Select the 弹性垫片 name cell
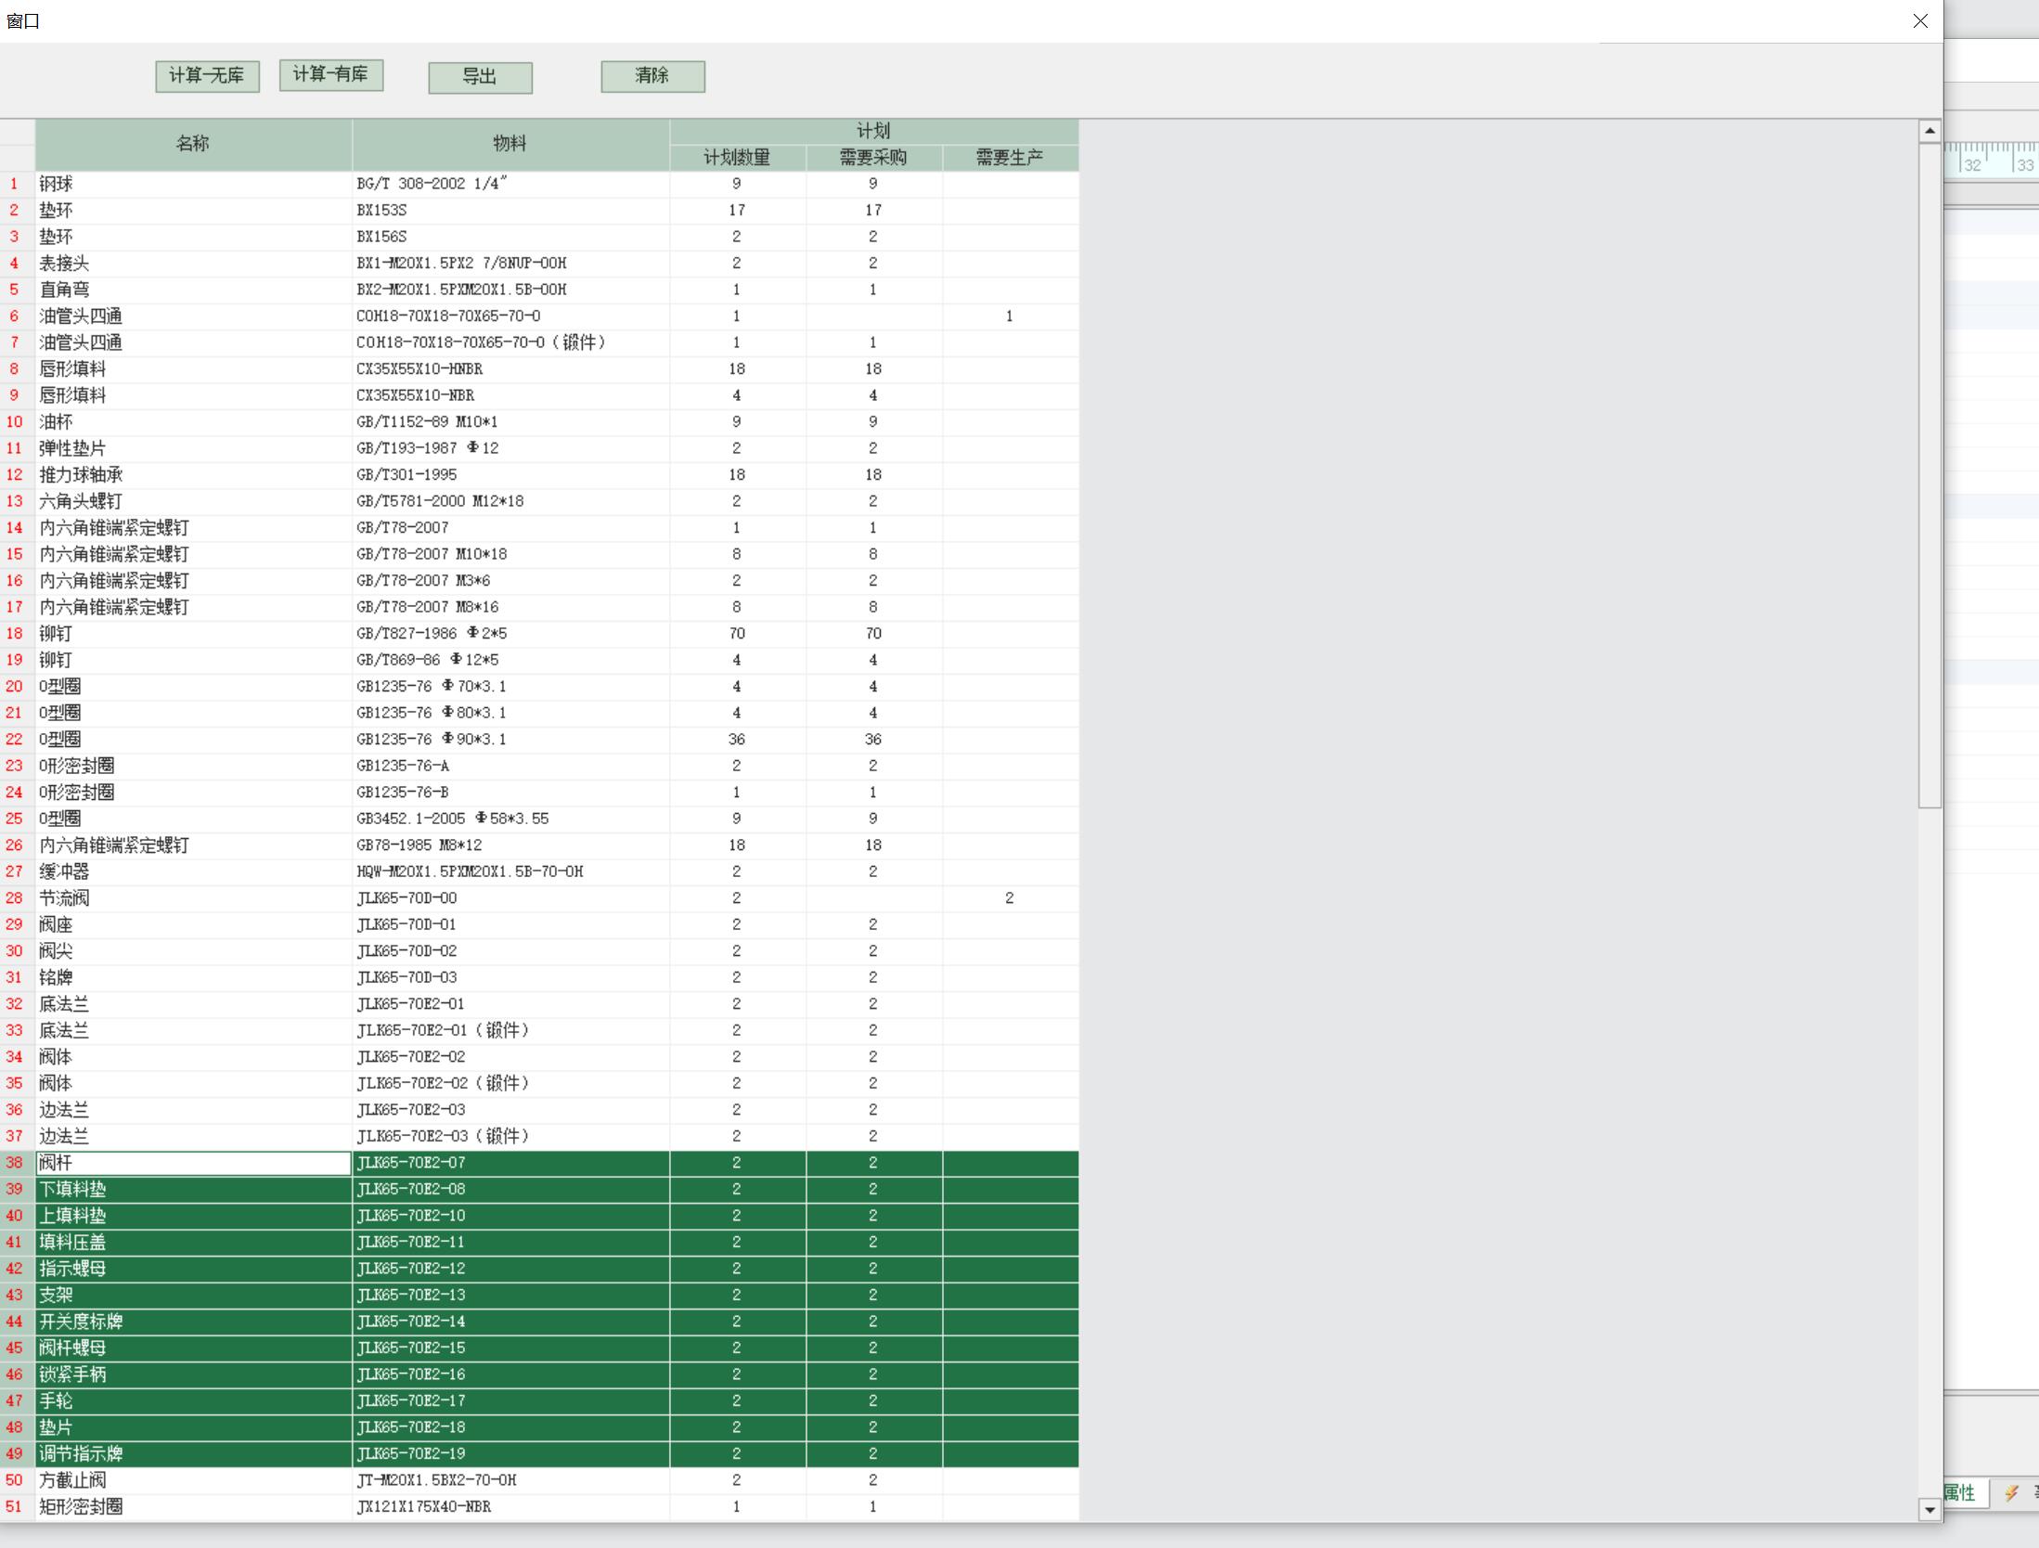2039x1548 pixels. pyautogui.click(x=193, y=448)
